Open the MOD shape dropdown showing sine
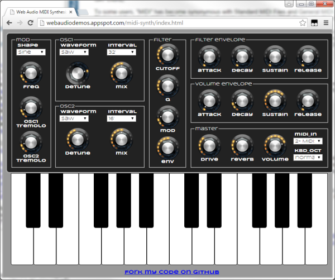This screenshot has width=335, height=280. point(31,52)
